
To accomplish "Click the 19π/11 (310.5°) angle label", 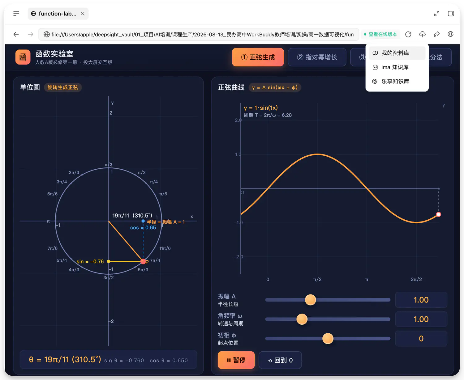I will tap(132, 215).
